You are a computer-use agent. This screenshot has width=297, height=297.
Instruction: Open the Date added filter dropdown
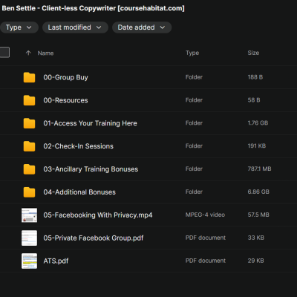[x=142, y=27]
